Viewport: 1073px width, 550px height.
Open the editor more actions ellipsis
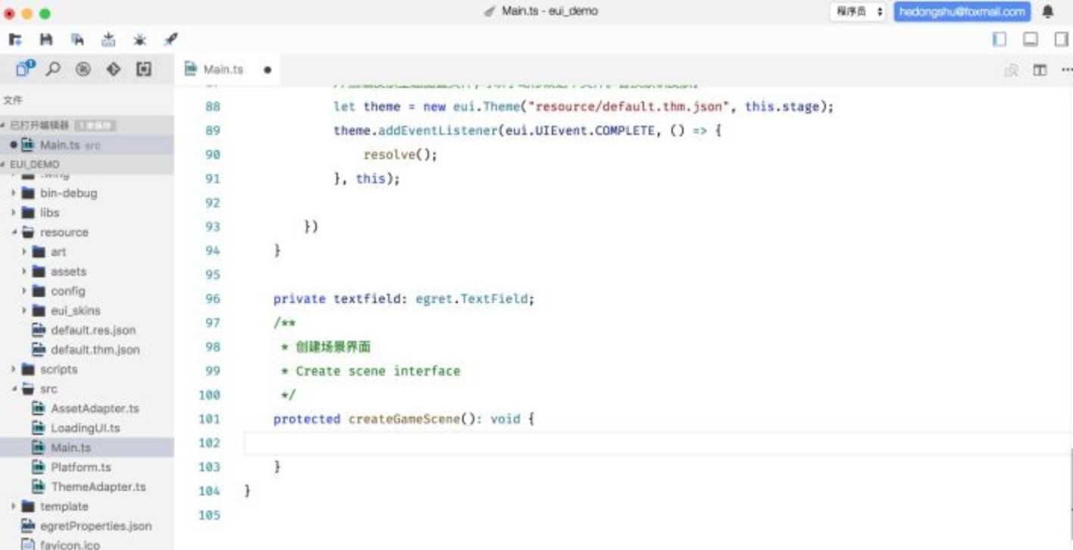[1066, 70]
